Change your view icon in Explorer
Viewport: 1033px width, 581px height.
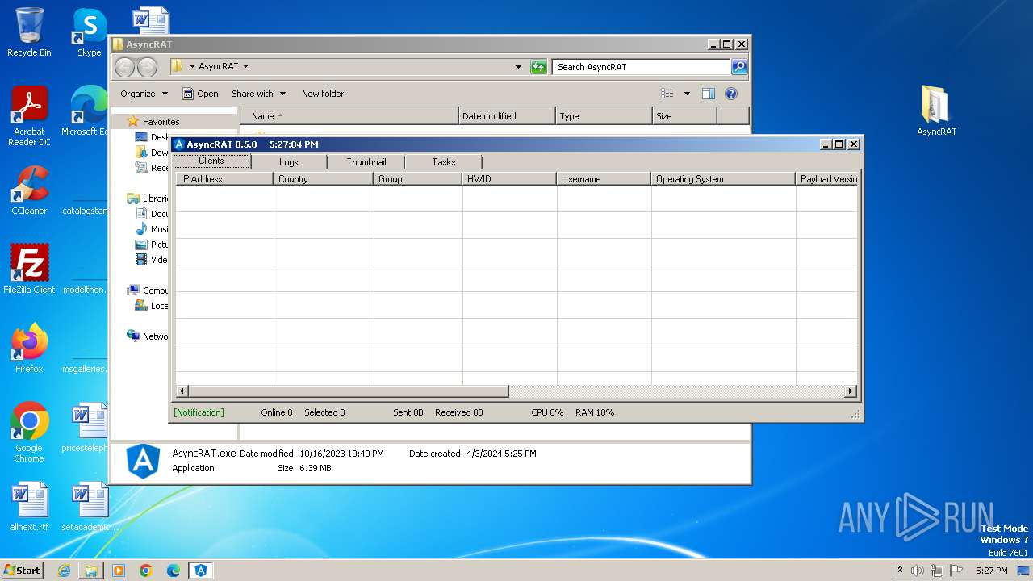click(667, 94)
